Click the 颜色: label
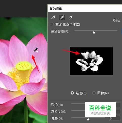 (x=116, y=20)
